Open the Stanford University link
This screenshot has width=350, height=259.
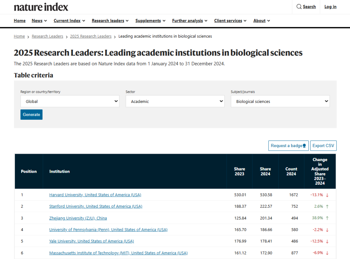96,206
